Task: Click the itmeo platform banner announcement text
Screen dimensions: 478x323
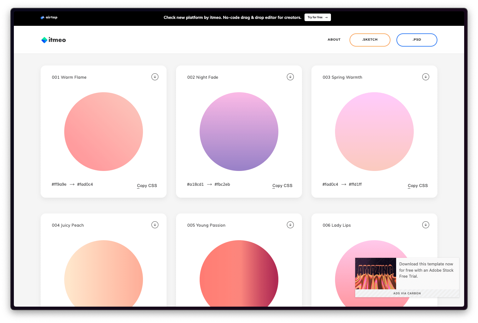Action: (x=232, y=18)
